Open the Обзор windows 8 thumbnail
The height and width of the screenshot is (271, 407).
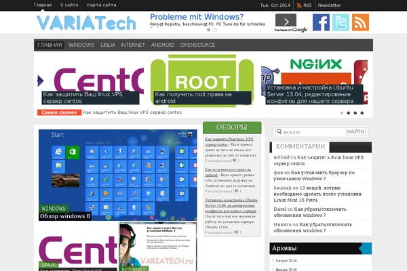[x=118, y=175]
